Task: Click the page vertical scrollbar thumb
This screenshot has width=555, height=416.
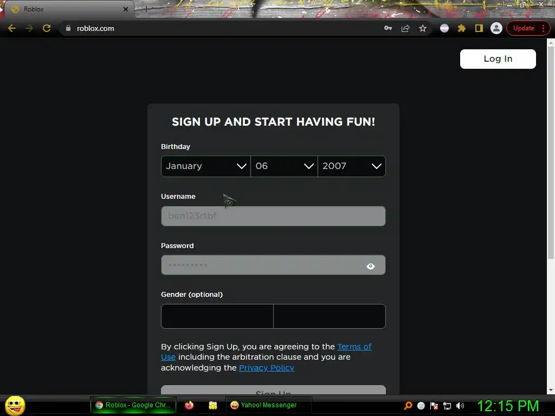Action: point(551,153)
